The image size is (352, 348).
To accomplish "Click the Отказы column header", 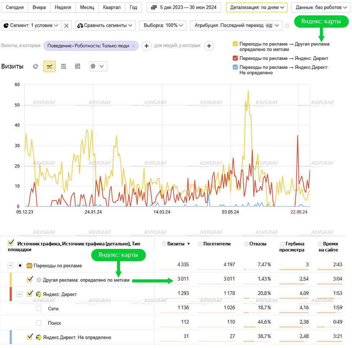I will (x=258, y=244).
